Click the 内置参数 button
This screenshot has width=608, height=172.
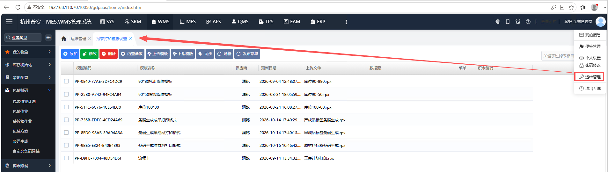click(x=131, y=54)
